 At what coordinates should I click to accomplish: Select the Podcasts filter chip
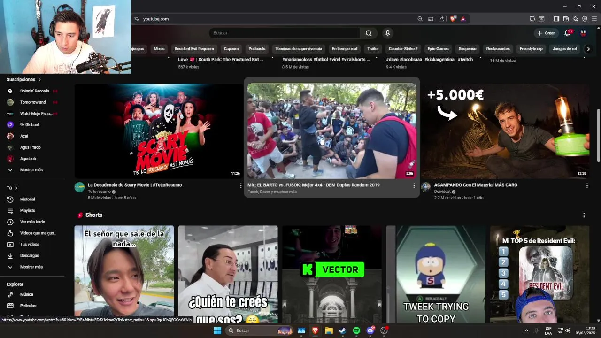click(257, 49)
